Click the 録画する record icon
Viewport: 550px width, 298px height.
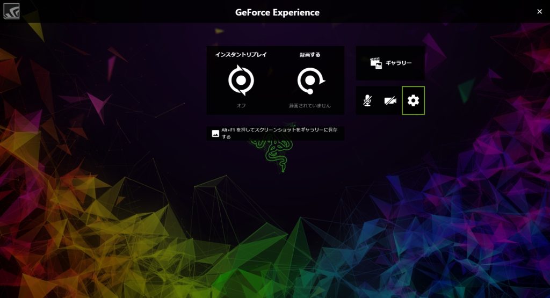click(x=310, y=81)
